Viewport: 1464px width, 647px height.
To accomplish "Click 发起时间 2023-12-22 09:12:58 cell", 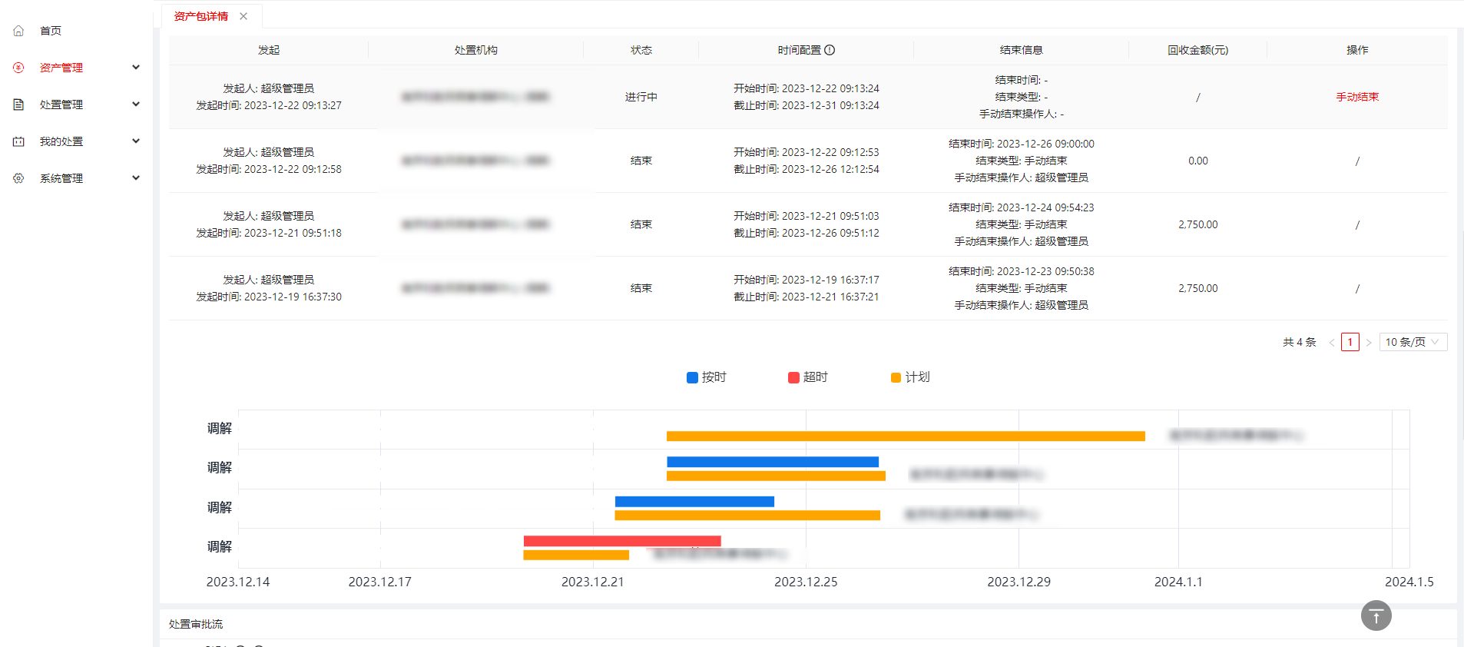I will (269, 169).
